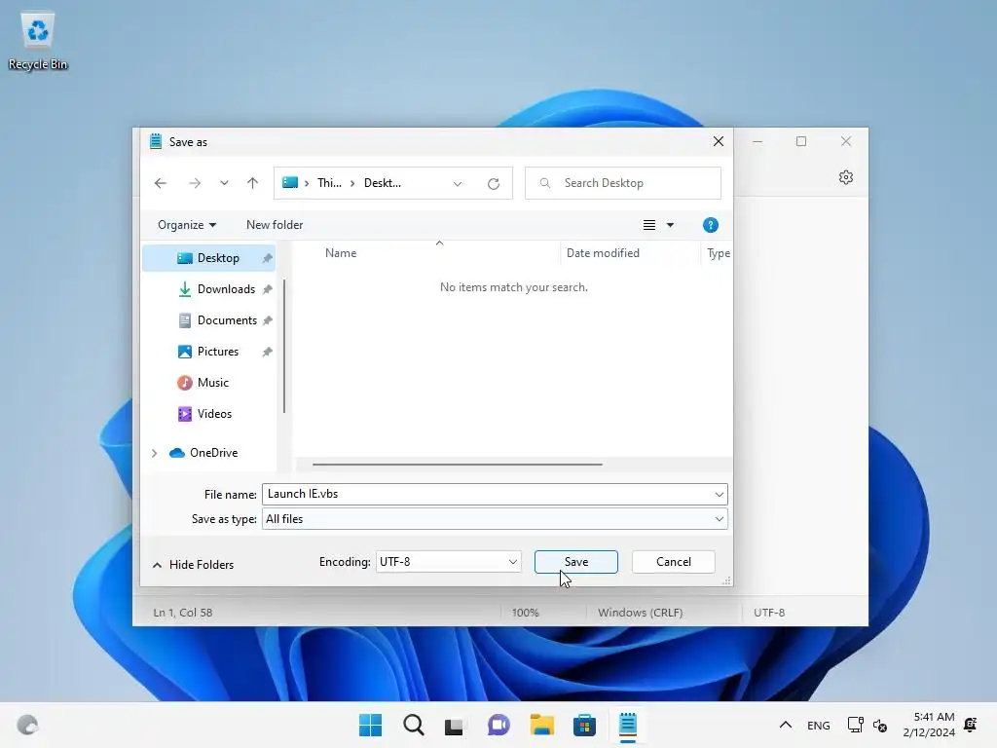Open notification center icon
This screenshot has height=748, width=997.
[971, 725]
